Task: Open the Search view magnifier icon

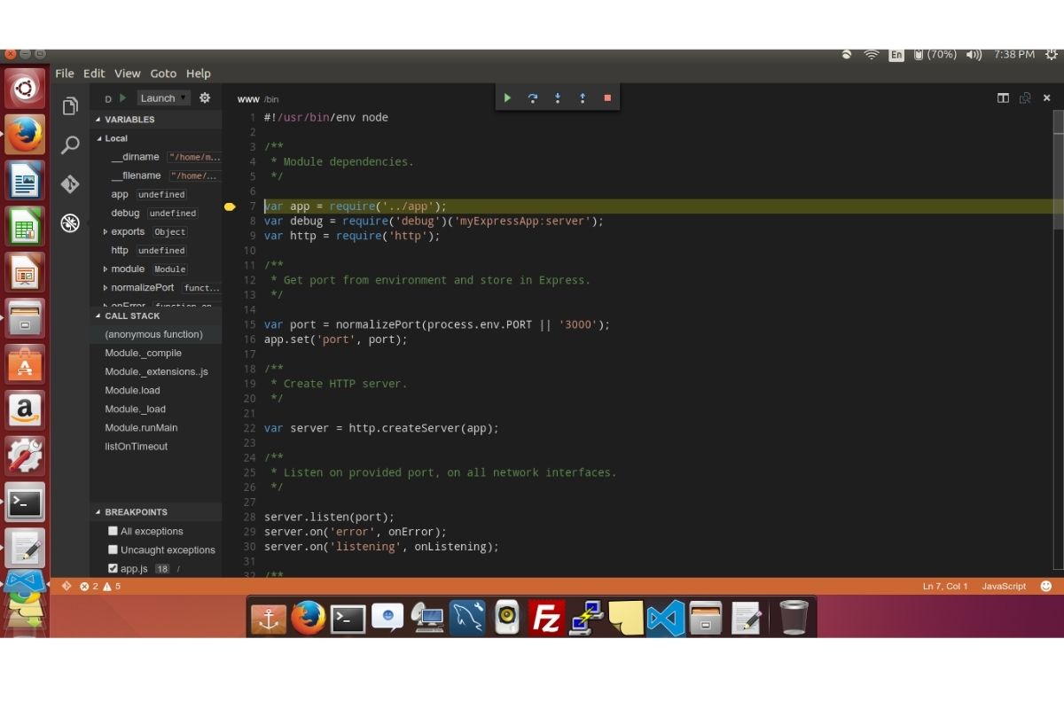Action: coord(70,145)
